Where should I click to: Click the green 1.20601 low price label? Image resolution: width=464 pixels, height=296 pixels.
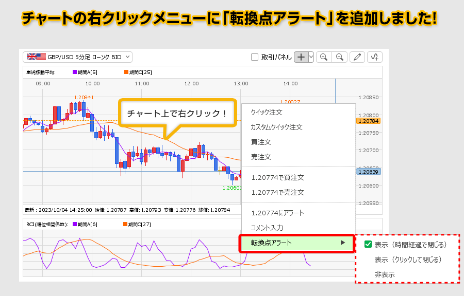tap(232, 188)
